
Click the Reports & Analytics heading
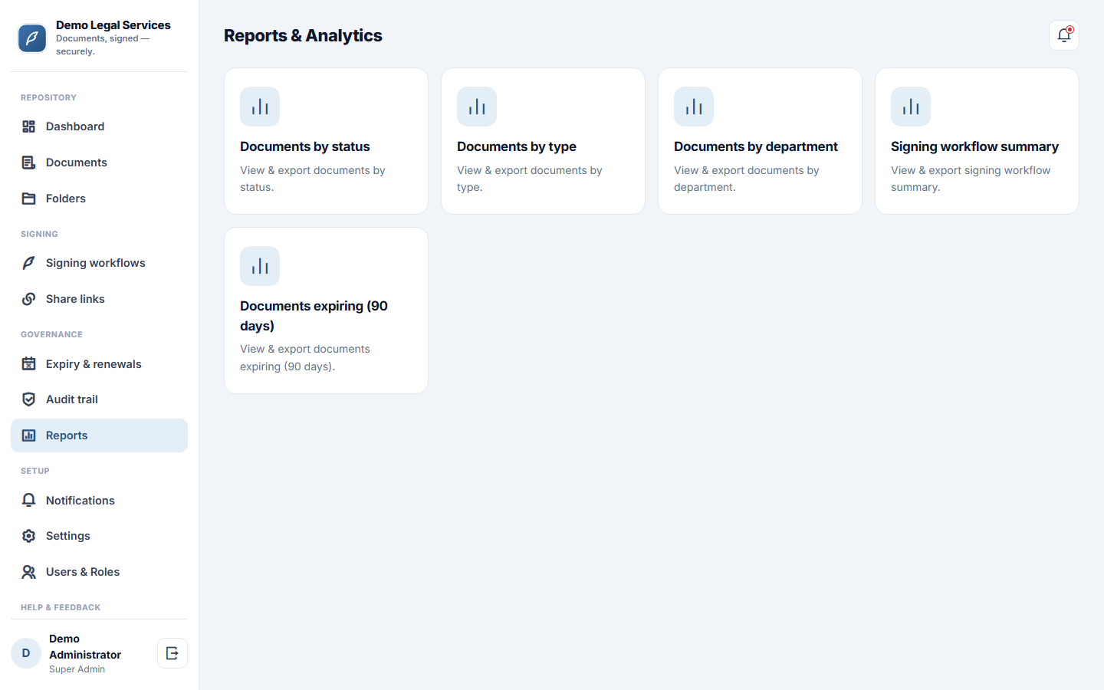coord(303,35)
